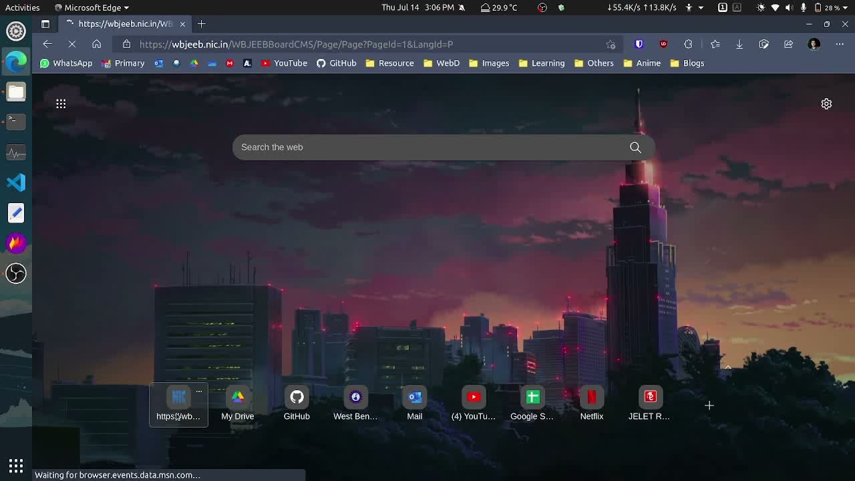Add a new quick link site
Screen dimensions: 855x481
(709, 406)
